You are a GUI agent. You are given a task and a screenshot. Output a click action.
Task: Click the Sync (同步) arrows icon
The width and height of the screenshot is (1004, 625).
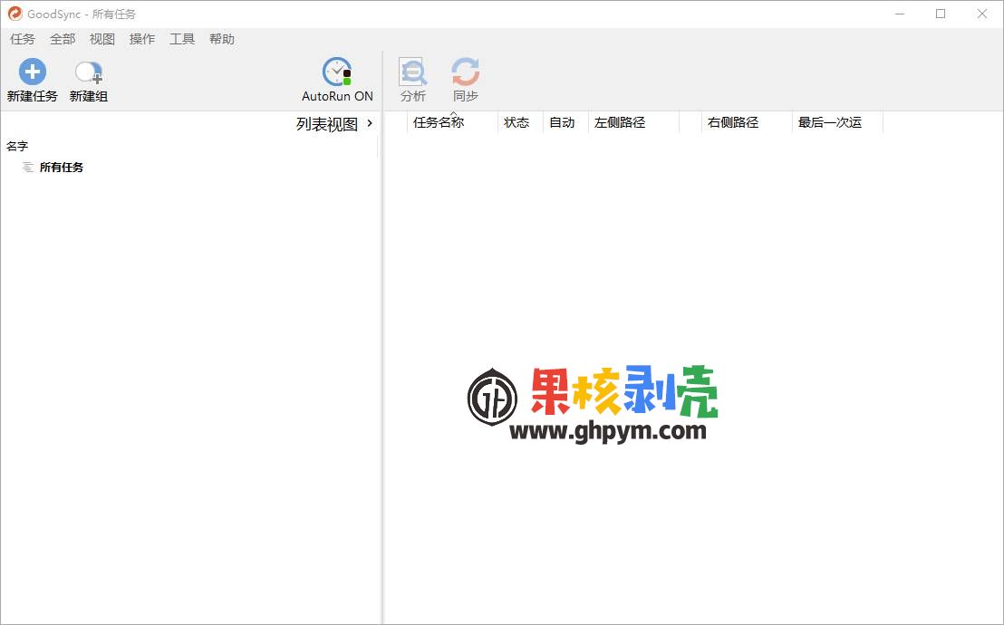pos(466,72)
